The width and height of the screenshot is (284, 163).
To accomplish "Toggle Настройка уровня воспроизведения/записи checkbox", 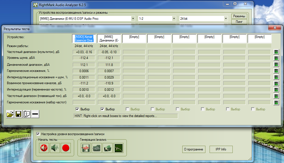I will pos(38,134).
